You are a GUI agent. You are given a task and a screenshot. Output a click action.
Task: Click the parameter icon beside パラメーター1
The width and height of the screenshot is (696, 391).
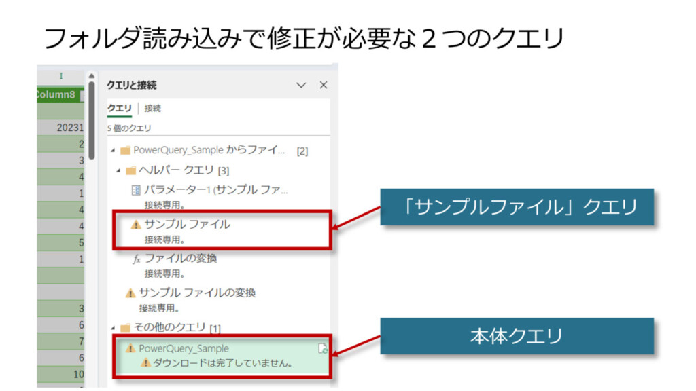136,190
